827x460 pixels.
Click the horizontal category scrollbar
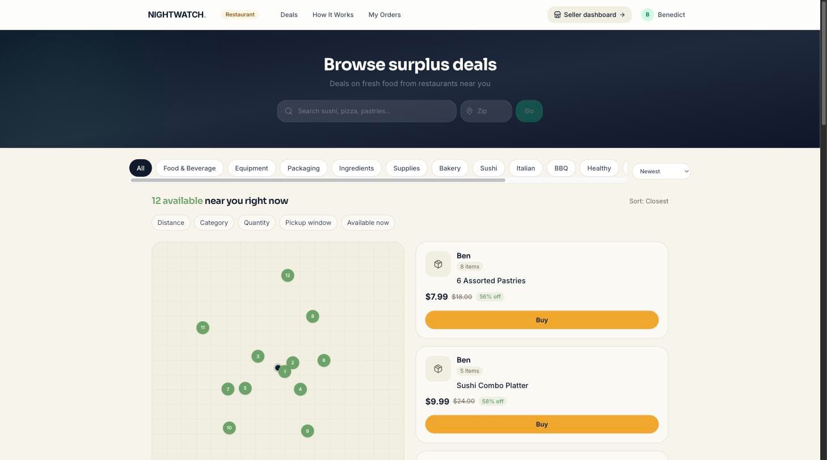[318, 180]
